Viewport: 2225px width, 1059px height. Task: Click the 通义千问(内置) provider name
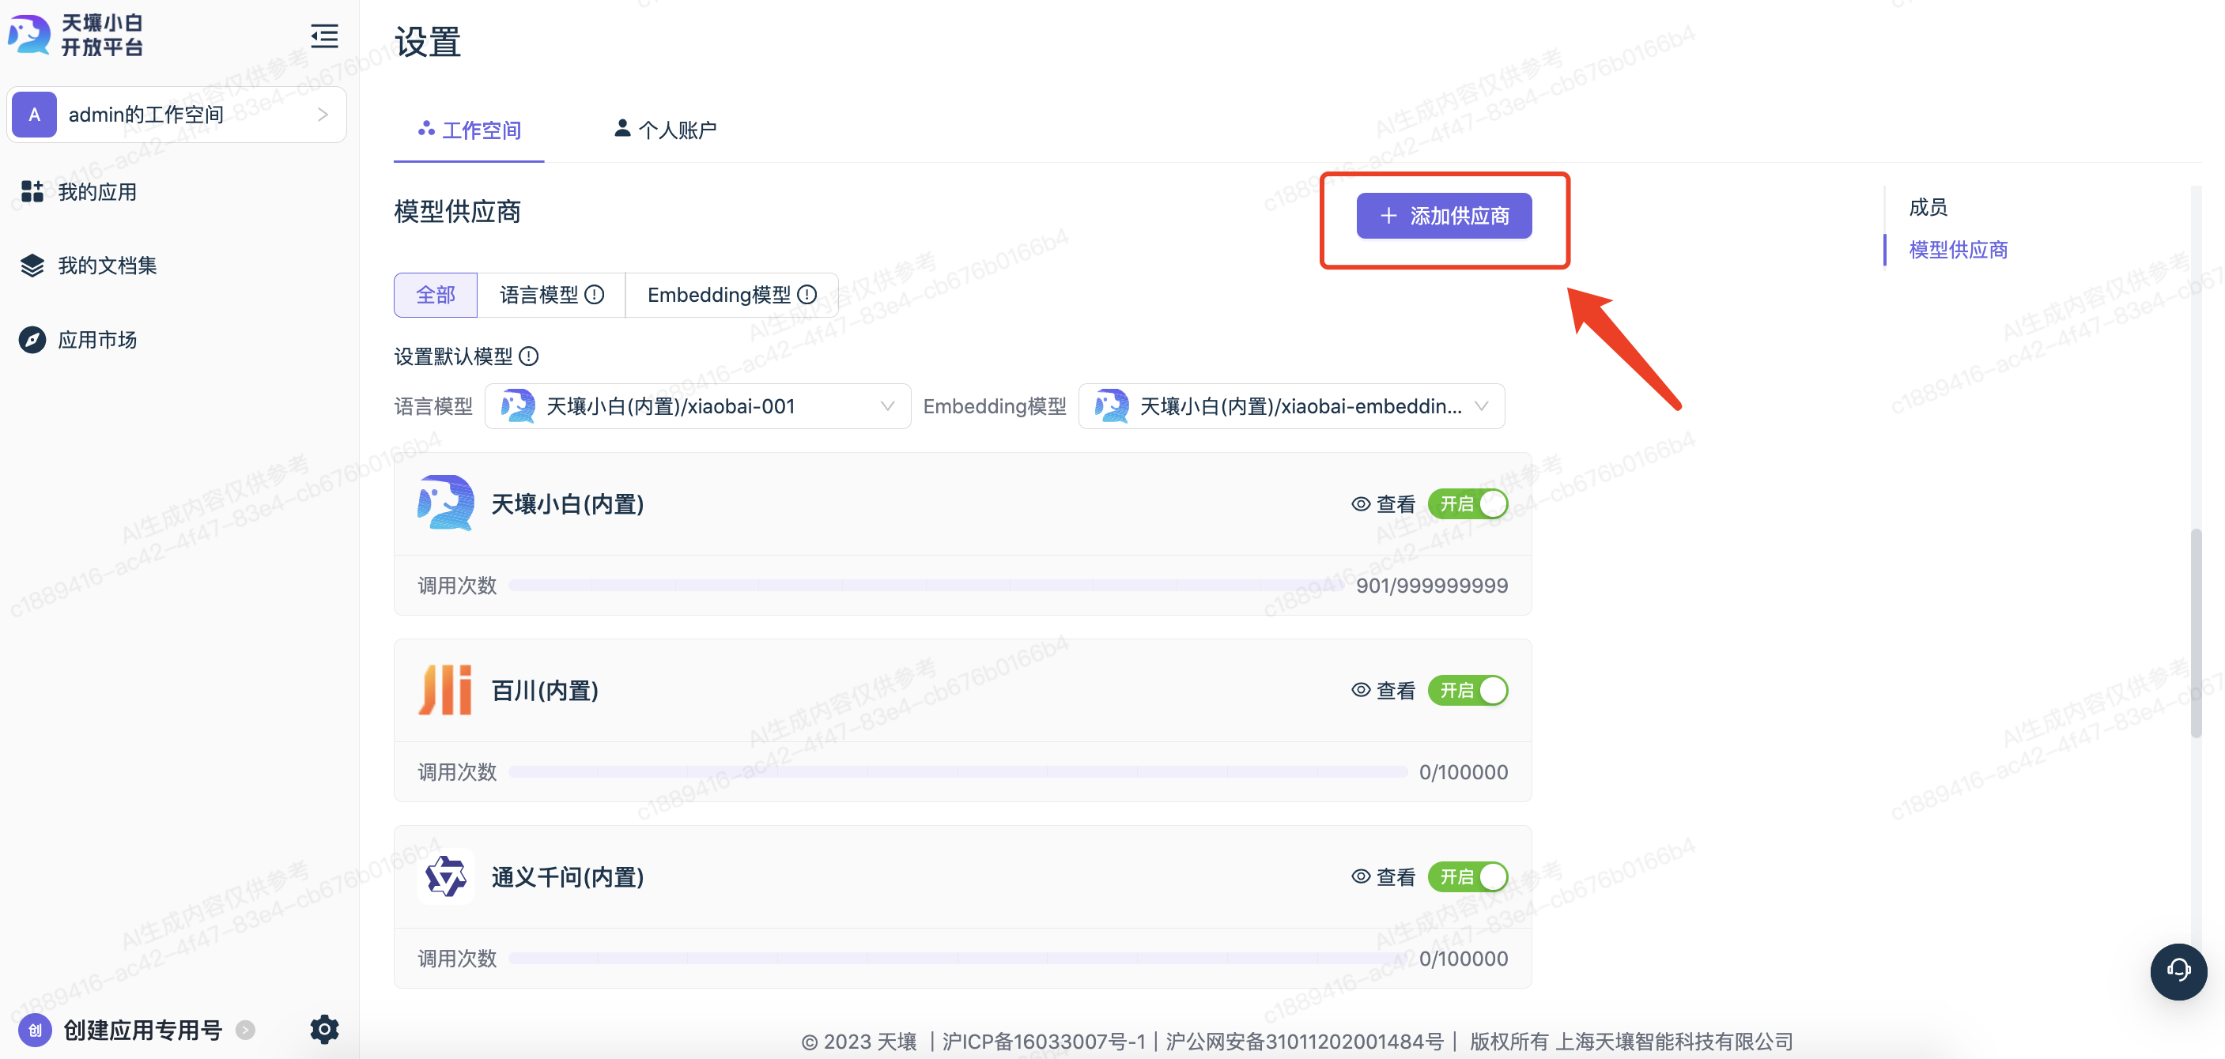[x=568, y=877]
